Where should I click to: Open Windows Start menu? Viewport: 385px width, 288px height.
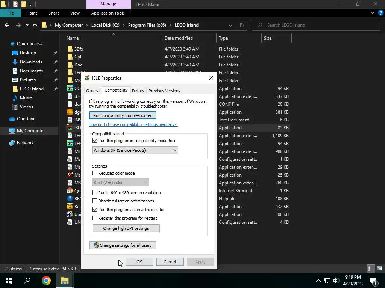9,280
